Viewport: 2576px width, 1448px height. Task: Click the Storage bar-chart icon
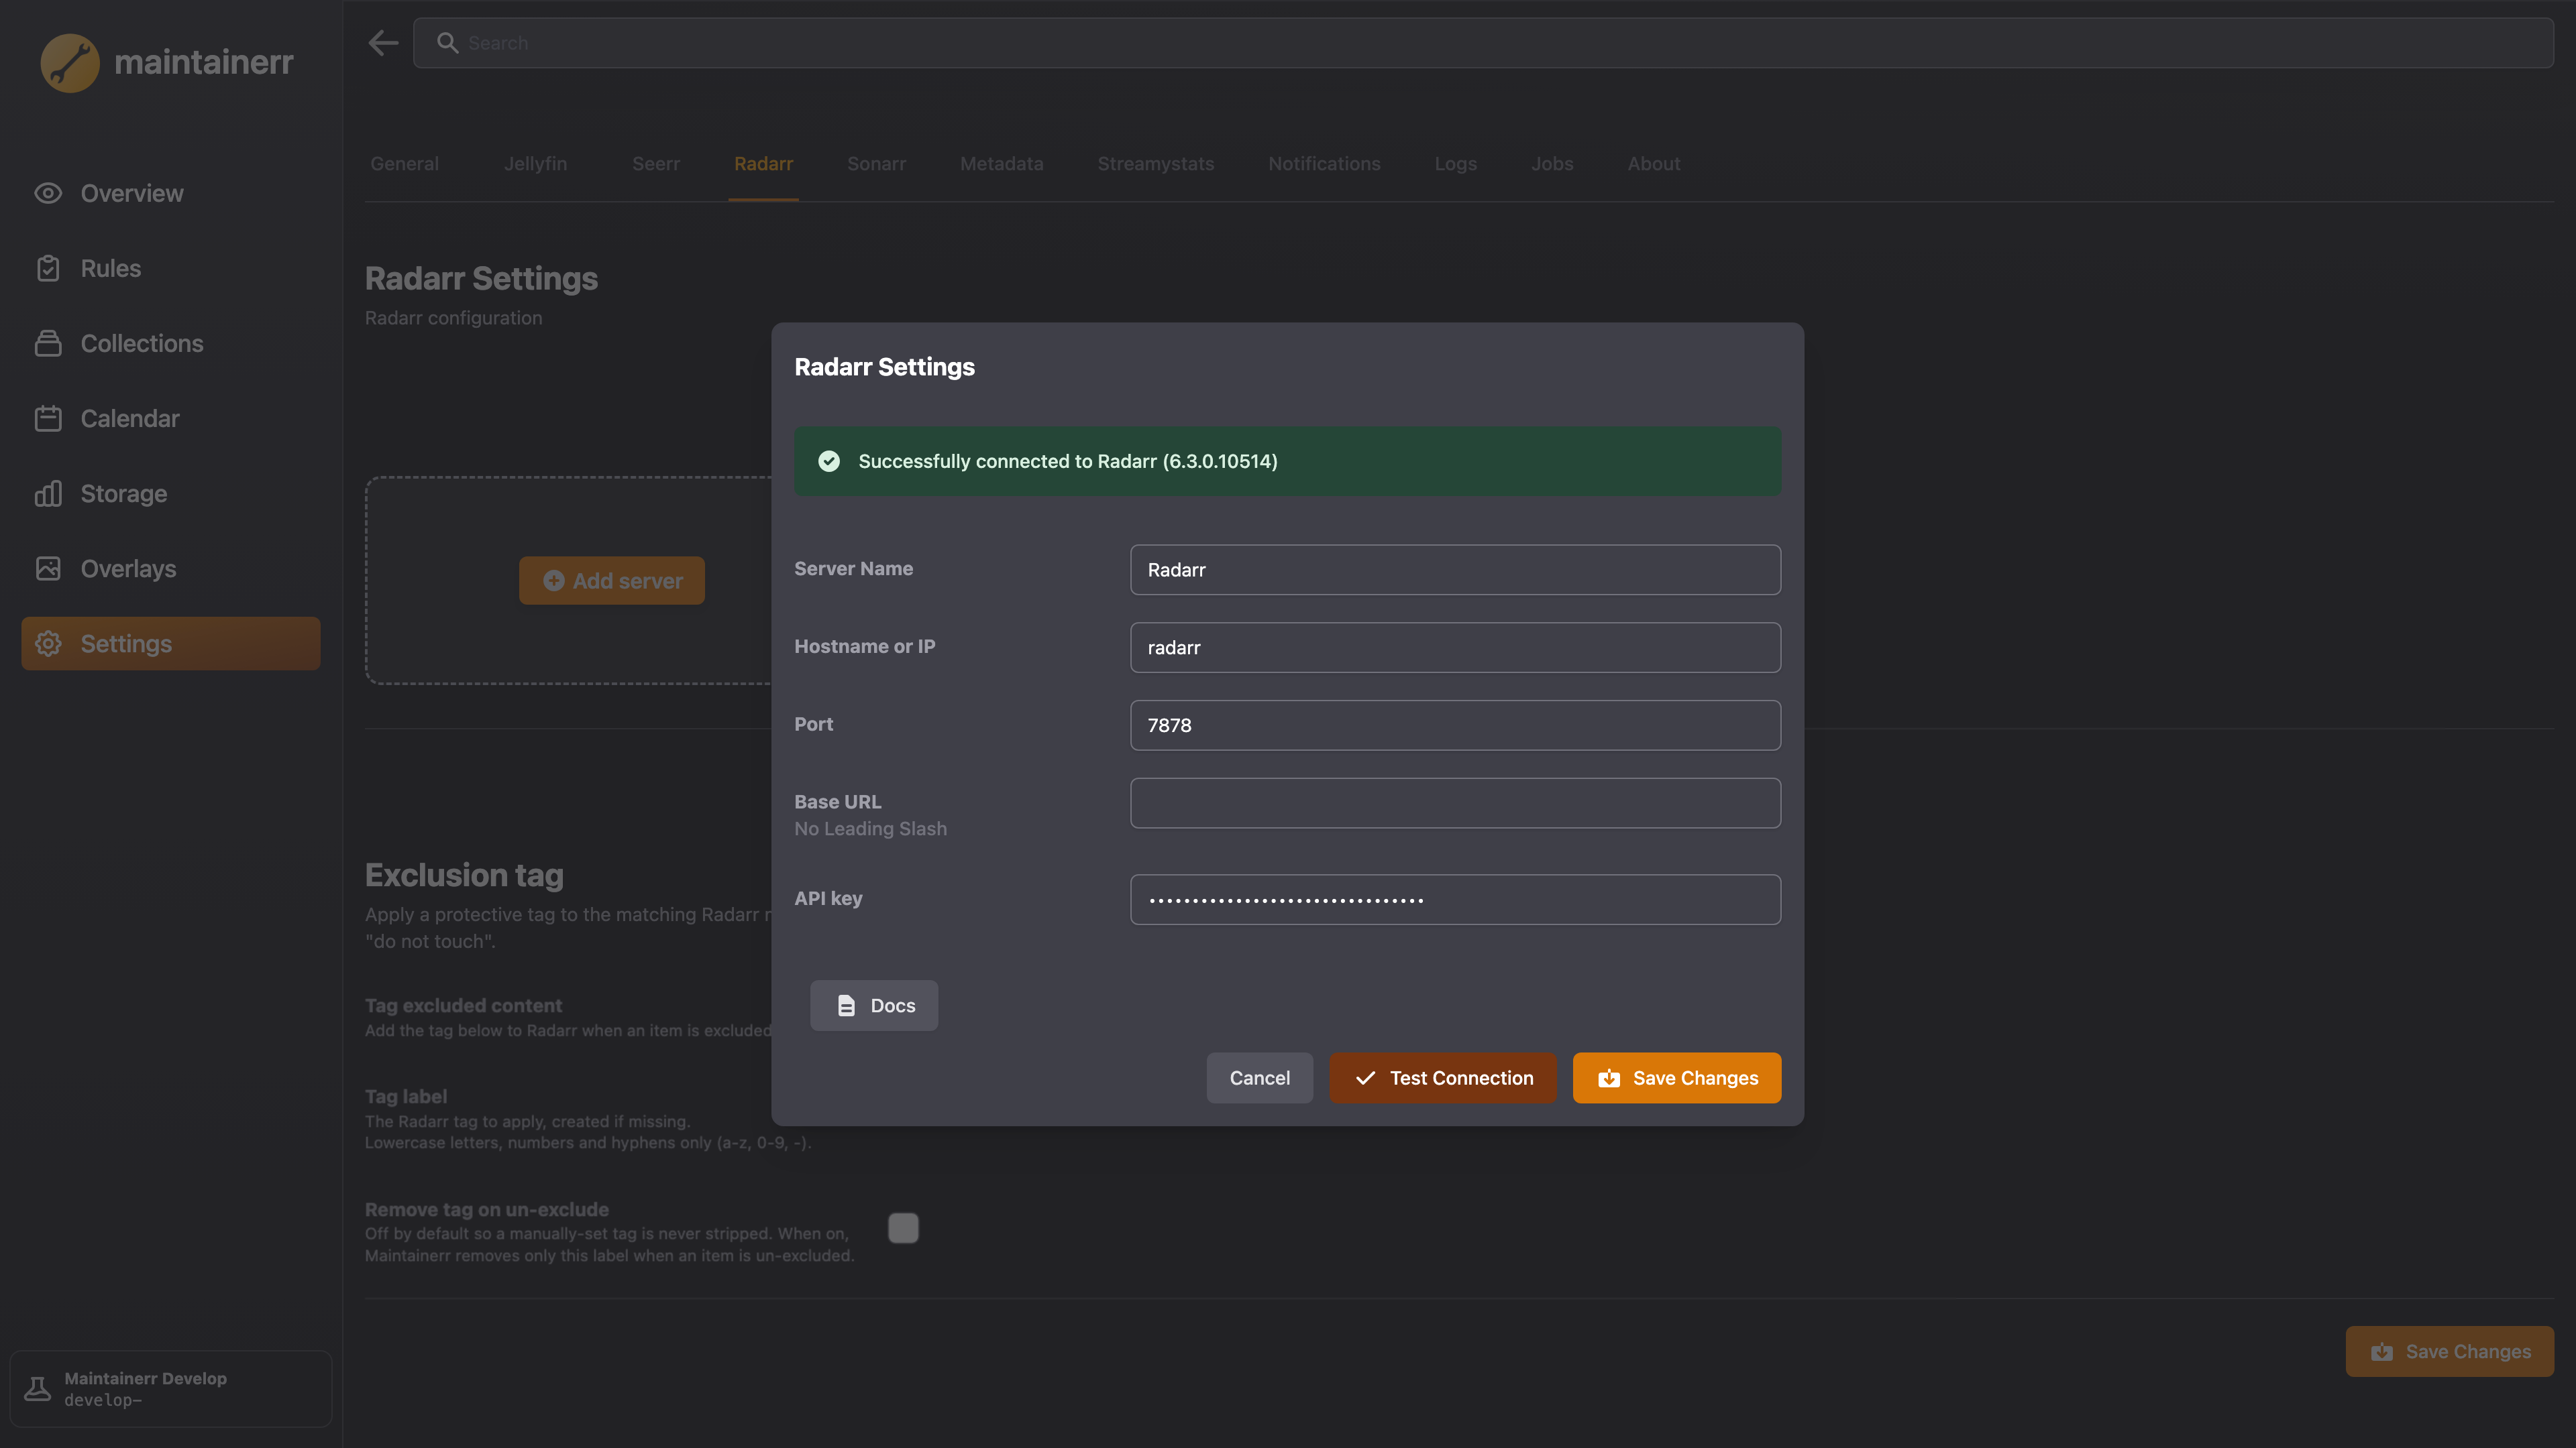click(x=48, y=493)
